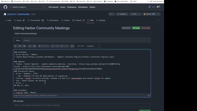Click the Edit message input field
Viewport: 197px width, 111px height.
click(x=82, y=105)
